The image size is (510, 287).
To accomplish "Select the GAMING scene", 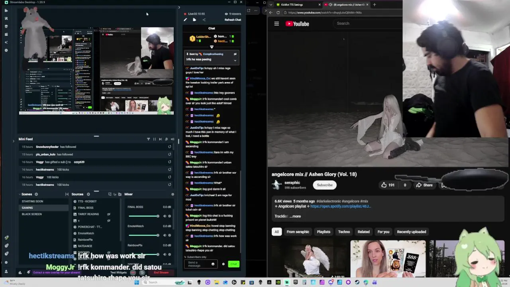I will coord(44,208).
